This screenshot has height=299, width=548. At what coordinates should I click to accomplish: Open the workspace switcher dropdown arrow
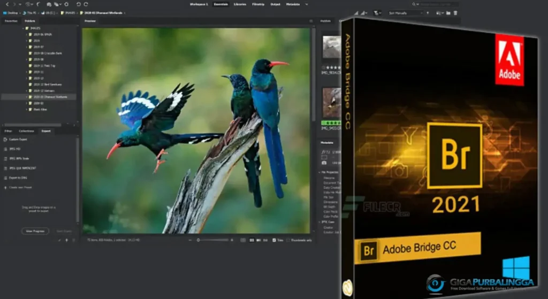[307, 4]
